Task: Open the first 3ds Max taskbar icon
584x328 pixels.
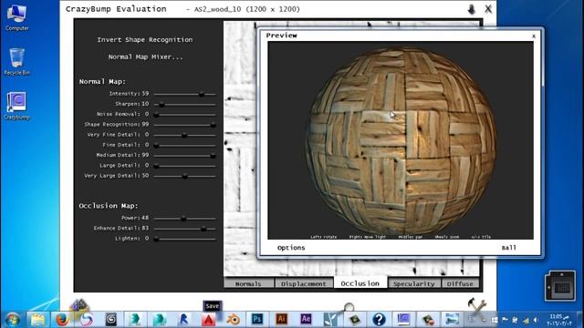Action: [135, 320]
